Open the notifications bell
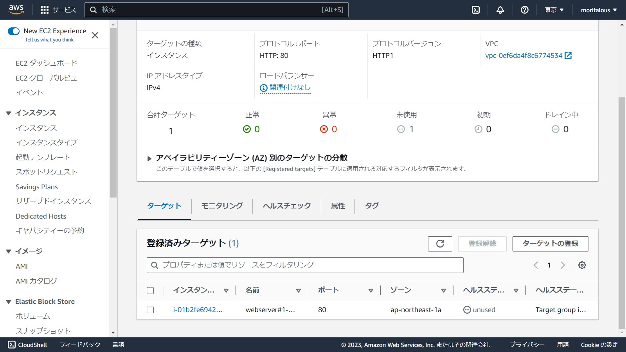626x352 pixels. pos(500,10)
